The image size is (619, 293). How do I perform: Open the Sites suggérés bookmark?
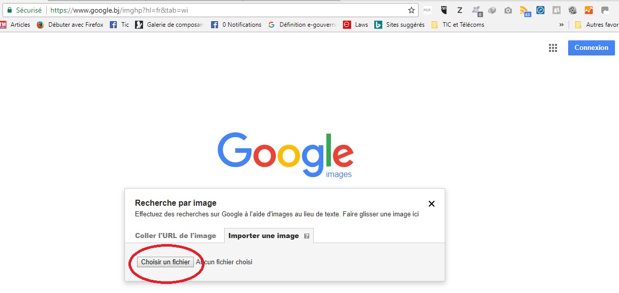[399, 24]
